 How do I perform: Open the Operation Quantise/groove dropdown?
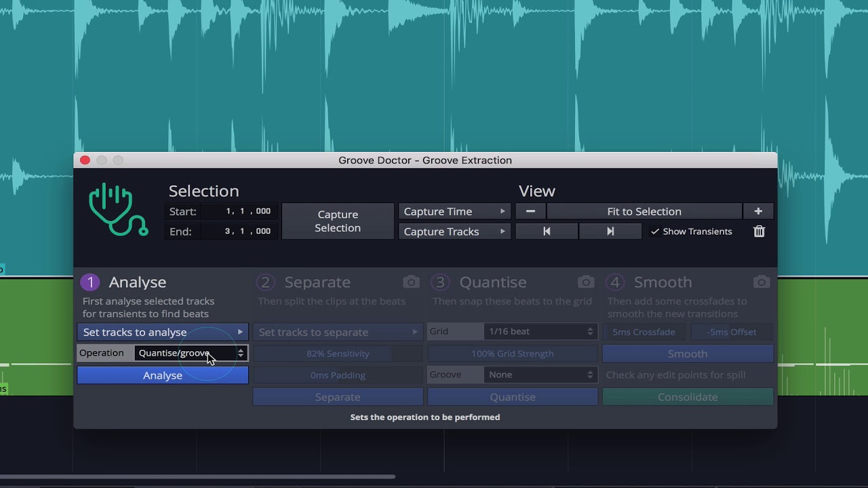[191, 353]
